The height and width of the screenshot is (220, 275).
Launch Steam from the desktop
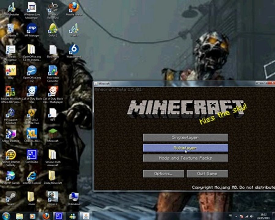[11, 198]
